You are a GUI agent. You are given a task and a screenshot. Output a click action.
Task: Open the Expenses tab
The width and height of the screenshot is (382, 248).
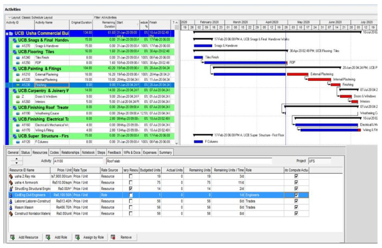[x=150, y=153]
